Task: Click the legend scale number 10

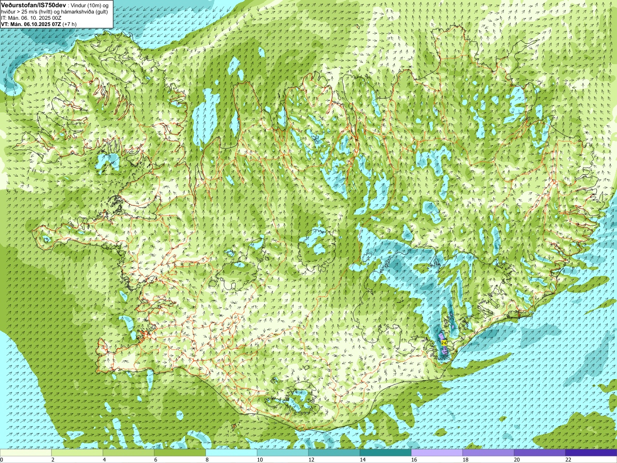Action: click(x=260, y=460)
